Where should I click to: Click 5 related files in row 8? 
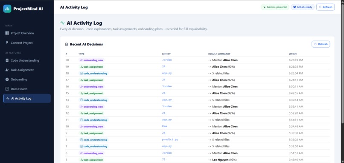point(219,140)
